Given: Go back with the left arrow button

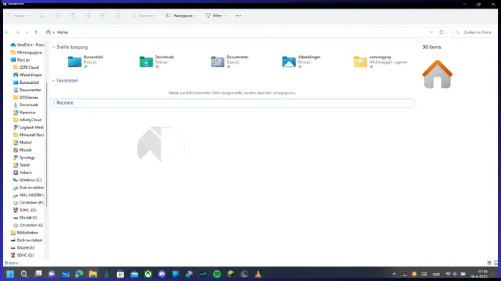Looking at the screenshot, I should coord(6,32).
